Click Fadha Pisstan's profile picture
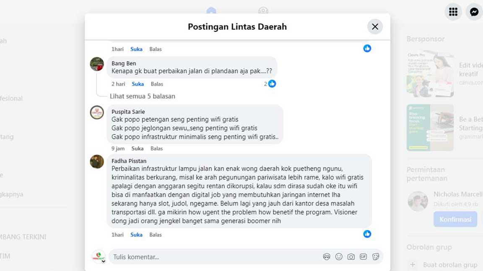Image resolution: width=483 pixels, height=271 pixels. pyautogui.click(x=97, y=161)
